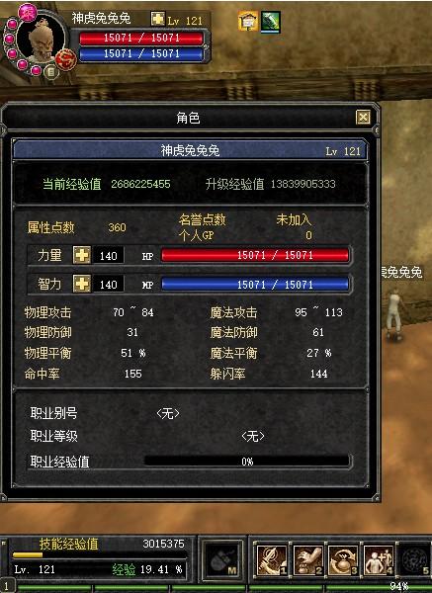Image resolution: width=432 pixels, height=593 pixels.
Task: Click the empty skill slot 5
Action: (x=415, y=559)
